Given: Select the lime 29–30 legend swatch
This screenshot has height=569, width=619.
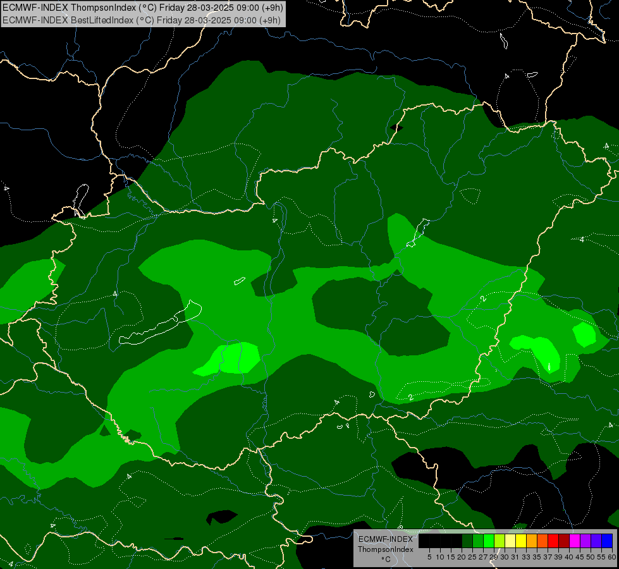Looking at the screenshot, I should (x=499, y=541).
